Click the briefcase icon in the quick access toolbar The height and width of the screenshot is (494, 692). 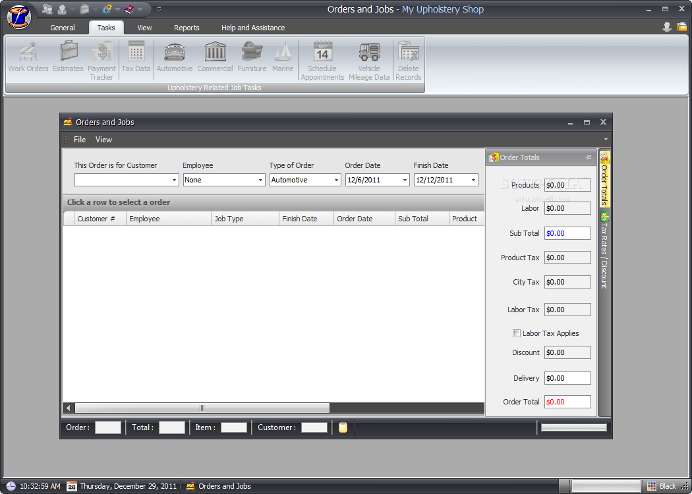[85, 9]
